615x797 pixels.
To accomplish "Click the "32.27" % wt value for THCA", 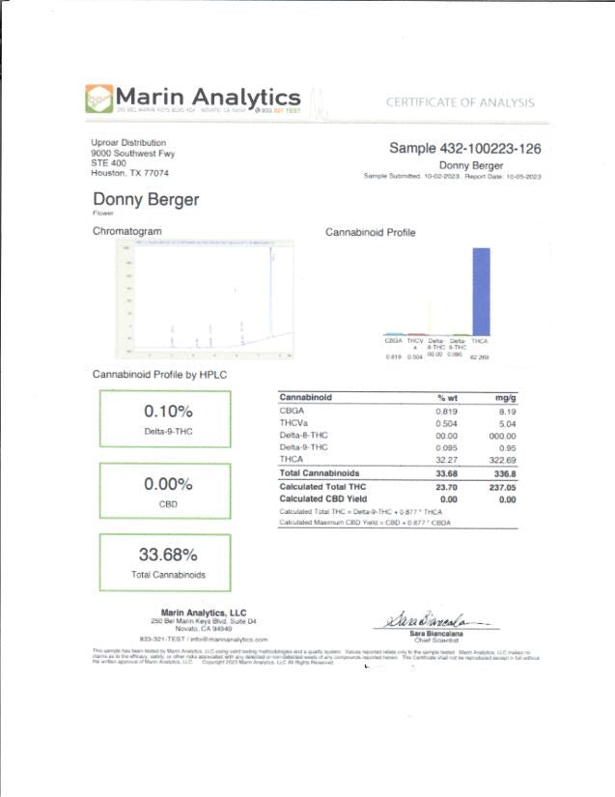I will pyautogui.click(x=446, y=460).
